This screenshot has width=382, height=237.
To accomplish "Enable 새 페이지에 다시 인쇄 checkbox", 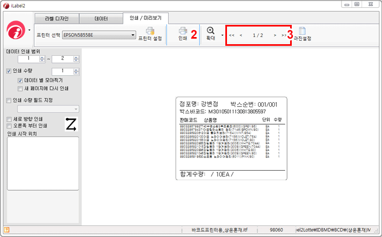I will tap(20, 88).
